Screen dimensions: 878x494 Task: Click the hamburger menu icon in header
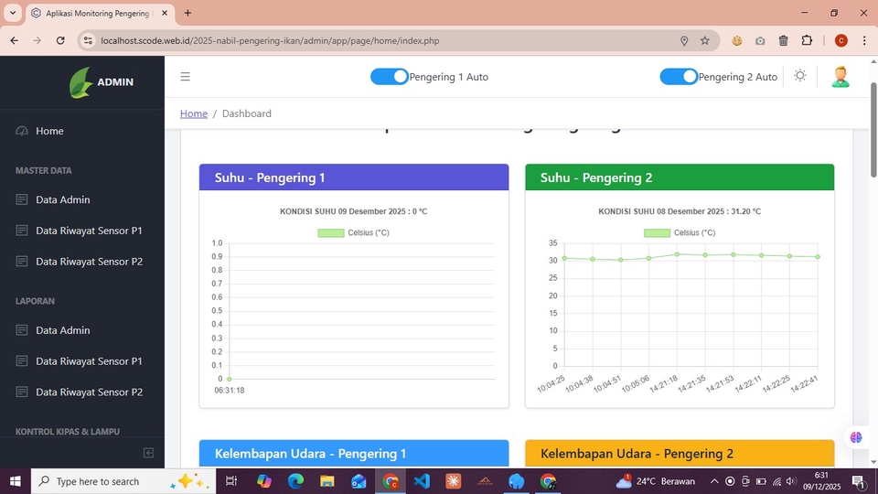click(x=185, y=77)
